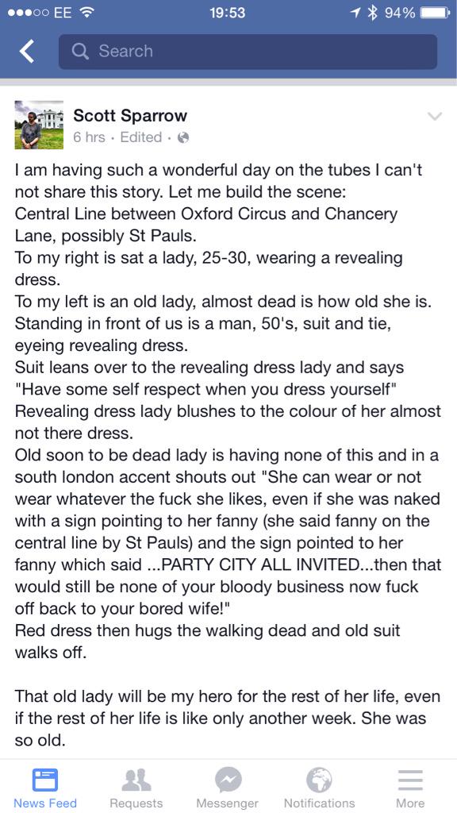This screenshot has height=813, width=457.
Task: Tap the 19:53 status bar clock
Action: pyautogui.click(x=228, y=13)
